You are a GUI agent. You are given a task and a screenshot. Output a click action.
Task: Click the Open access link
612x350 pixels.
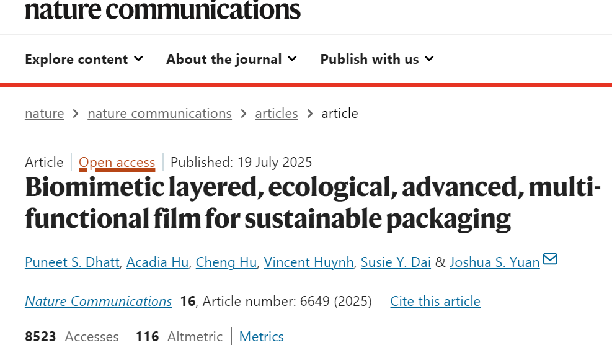coord(117,163)
